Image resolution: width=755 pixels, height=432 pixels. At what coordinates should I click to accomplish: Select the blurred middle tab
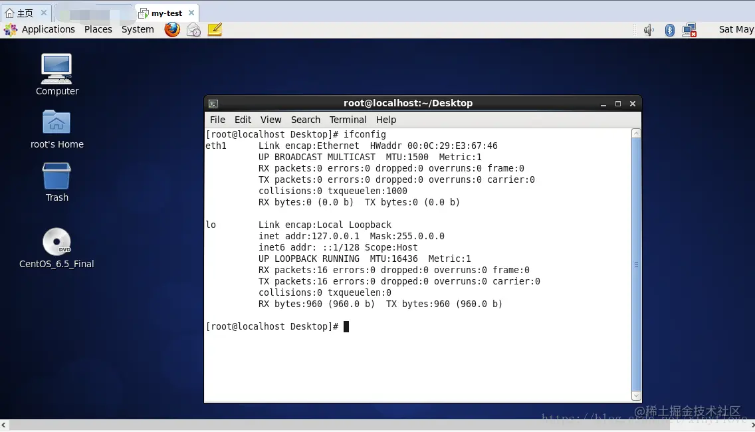(94, 13)
